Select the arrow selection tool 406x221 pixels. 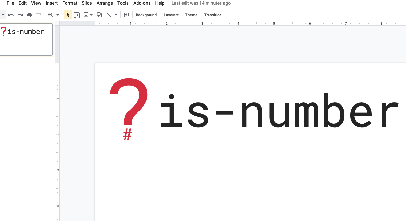68,15
